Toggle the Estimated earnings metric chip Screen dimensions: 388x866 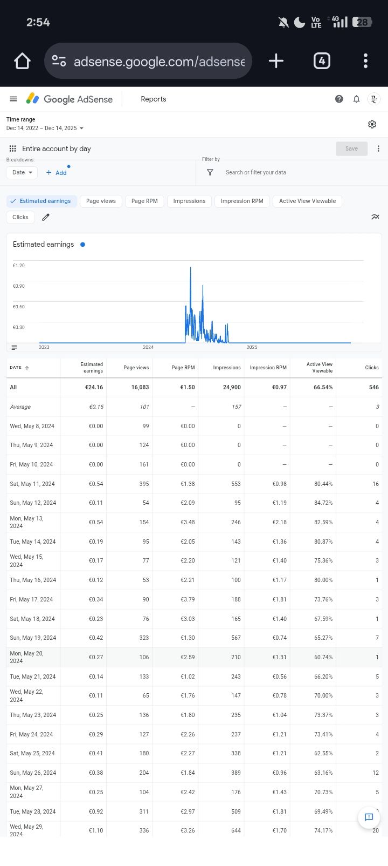(x=41, y=201)
